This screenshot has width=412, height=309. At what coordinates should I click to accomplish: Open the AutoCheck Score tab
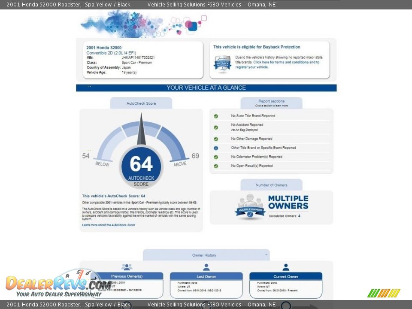pos(141,103)
